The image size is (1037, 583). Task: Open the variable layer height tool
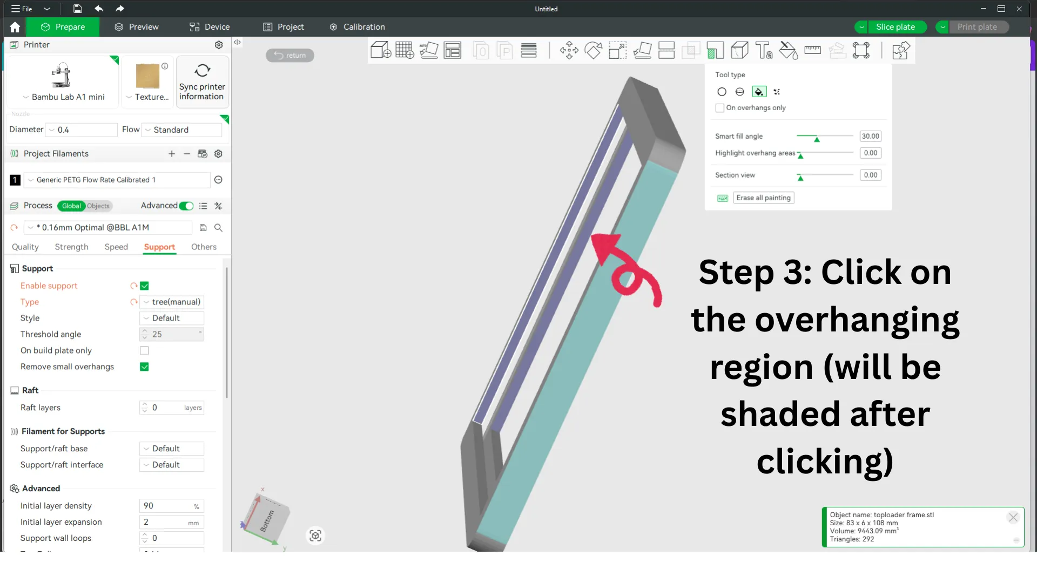(529, 50)
